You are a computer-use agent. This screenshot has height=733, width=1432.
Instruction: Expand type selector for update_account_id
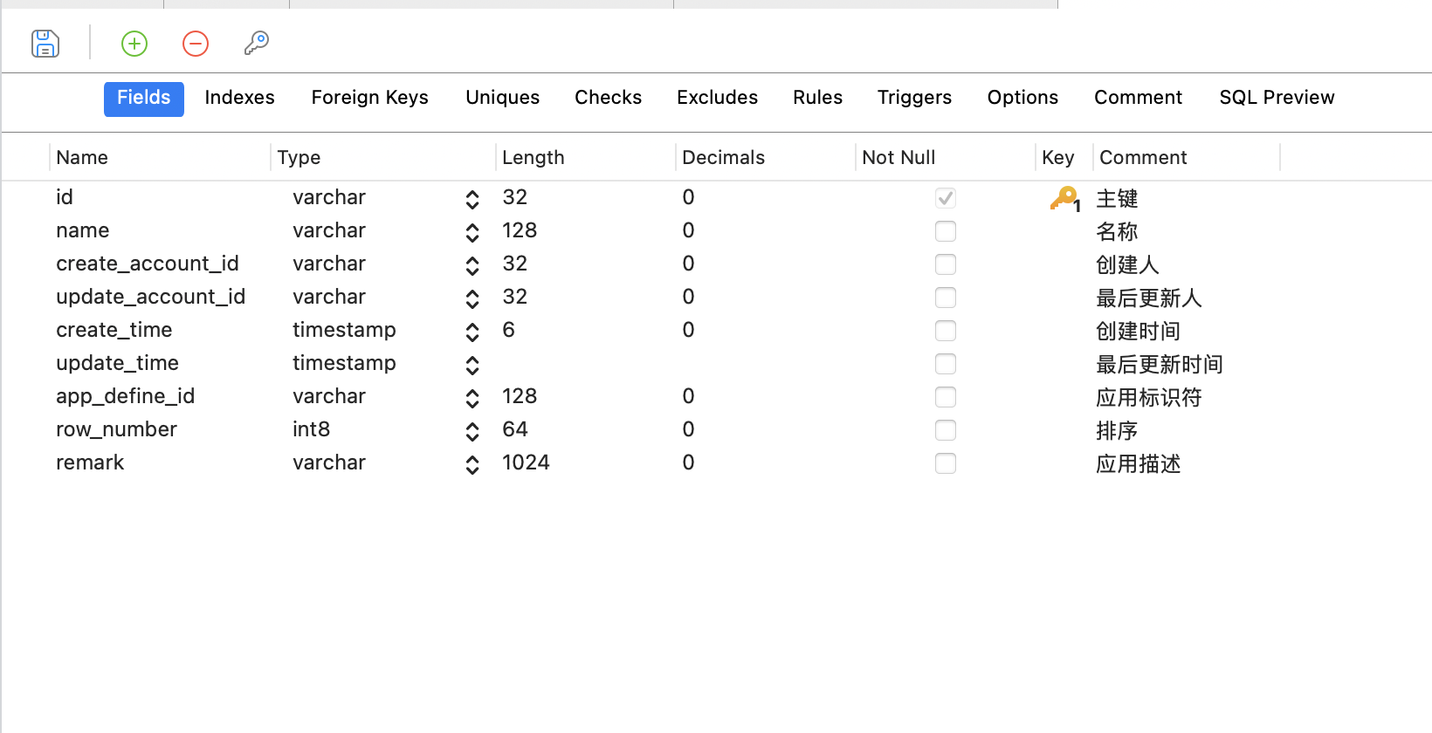[x=472, y=299]
